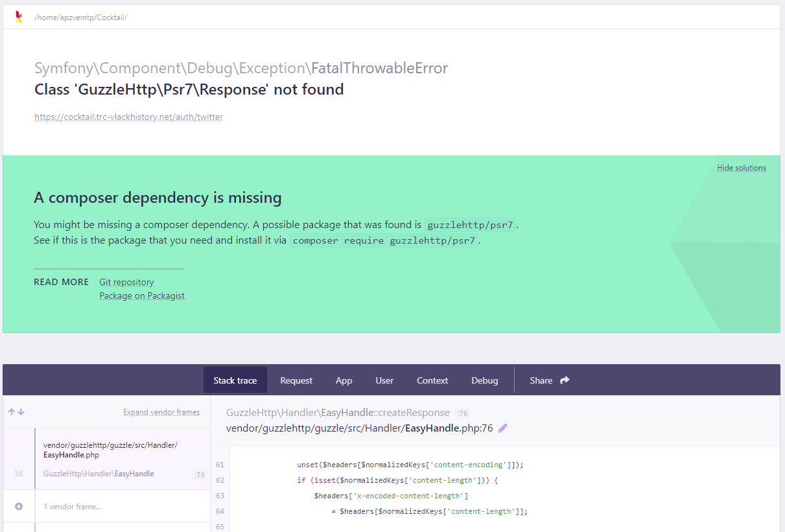Select the User tab
The height and width of the screenshot is (532, 785).
(x=384, y=380)
